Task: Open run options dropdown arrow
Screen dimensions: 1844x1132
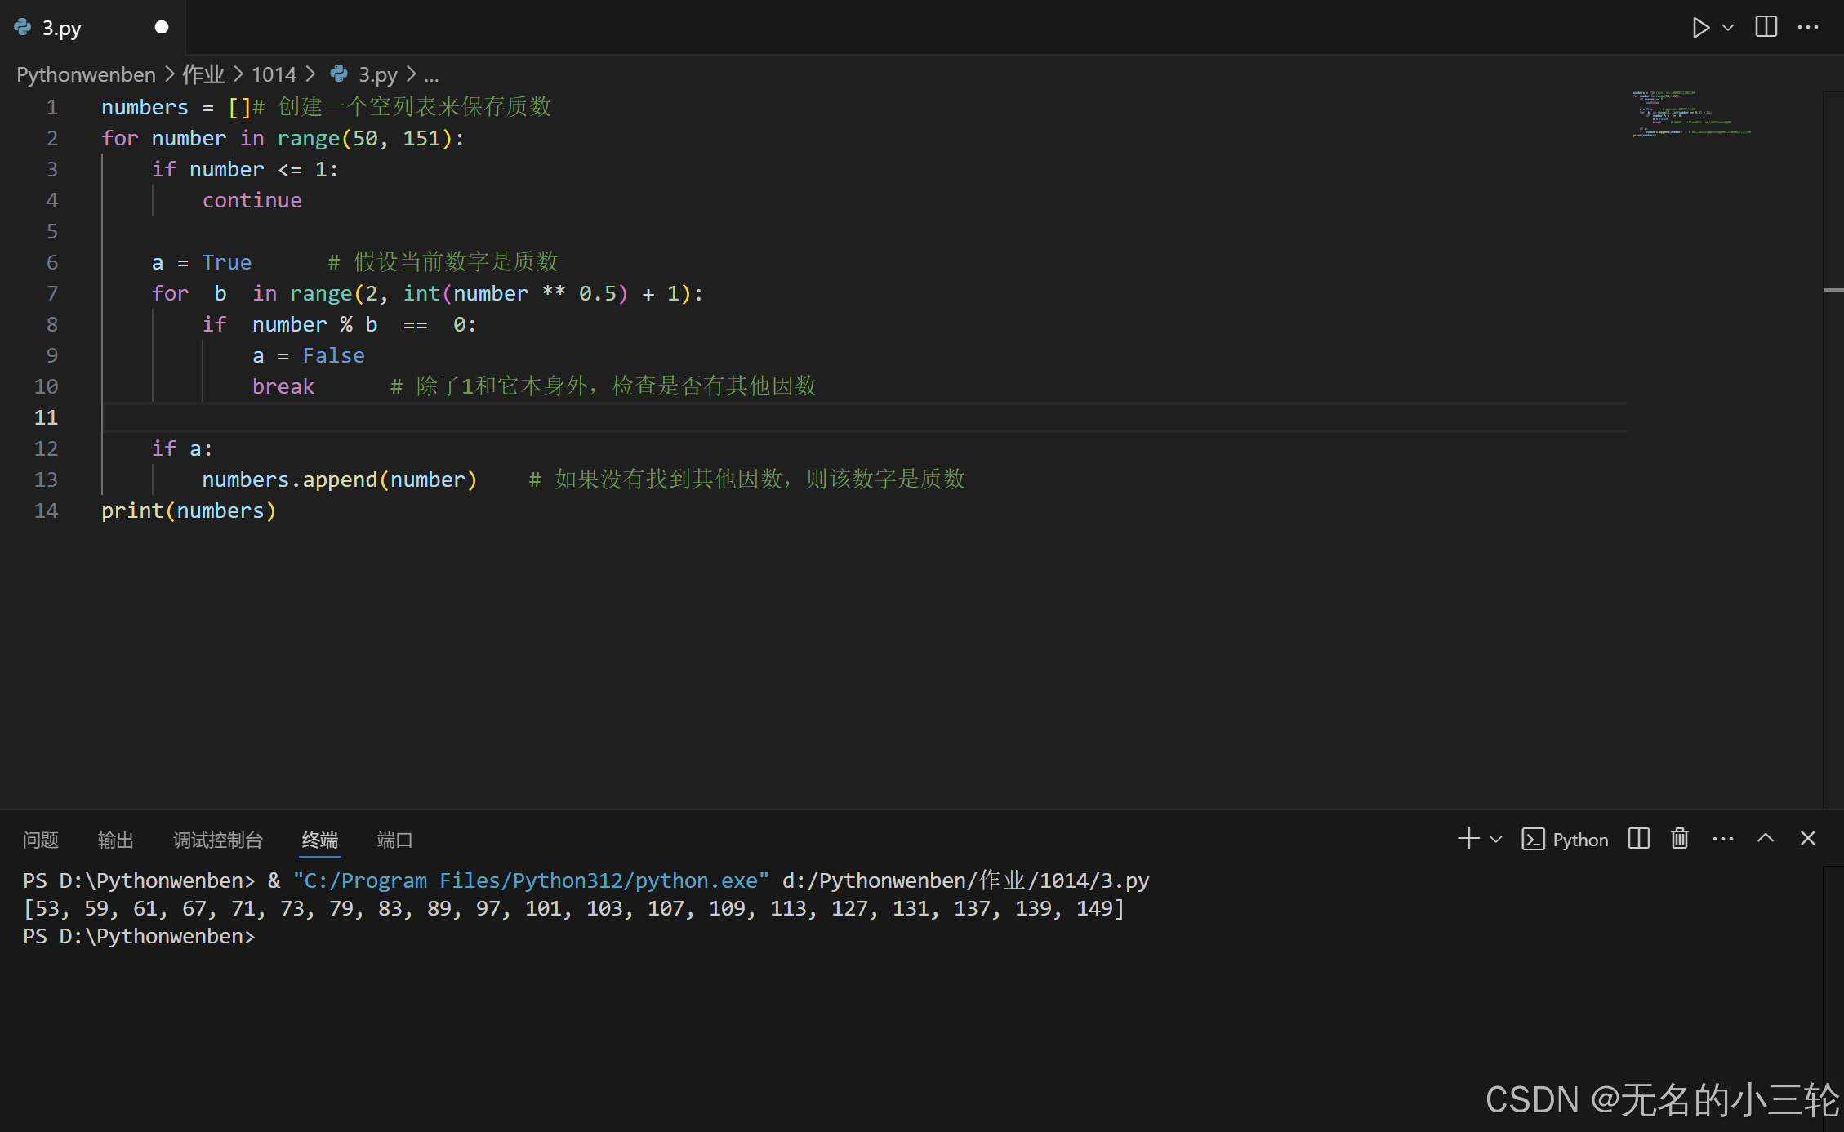Action: (1728, 28)
